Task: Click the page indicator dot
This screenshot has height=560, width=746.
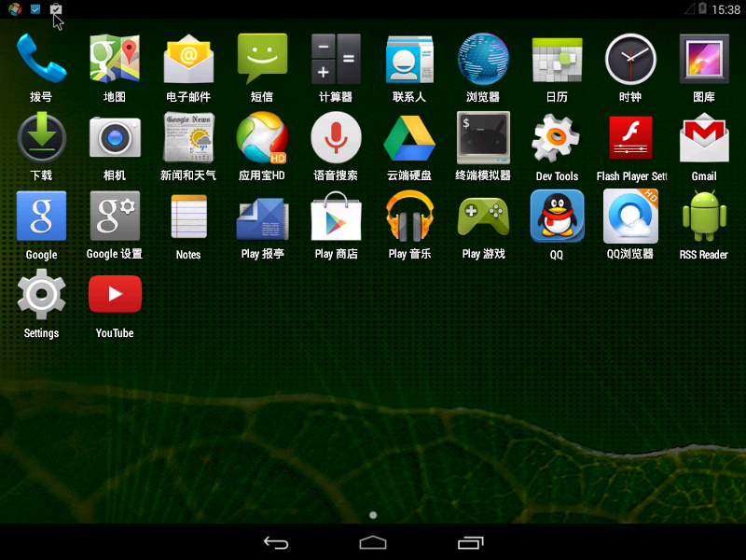Action: point(373,515)
